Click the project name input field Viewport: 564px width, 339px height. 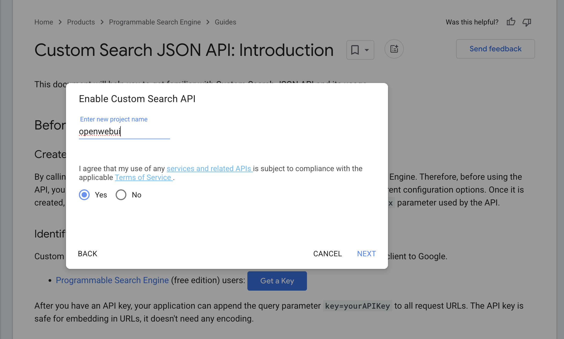[x=124, y=132]
